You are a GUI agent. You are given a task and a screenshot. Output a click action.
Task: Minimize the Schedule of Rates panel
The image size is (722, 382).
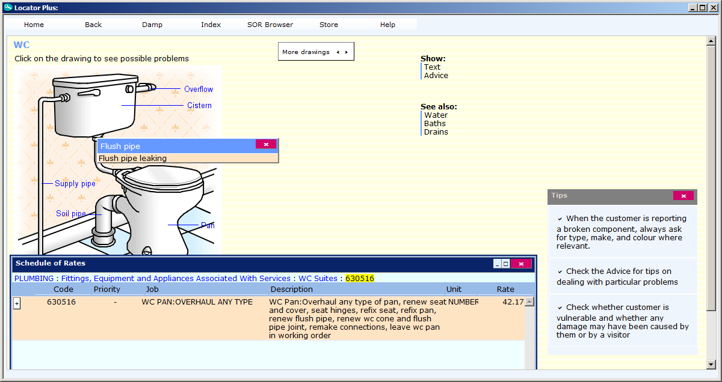tap(497, 264)
